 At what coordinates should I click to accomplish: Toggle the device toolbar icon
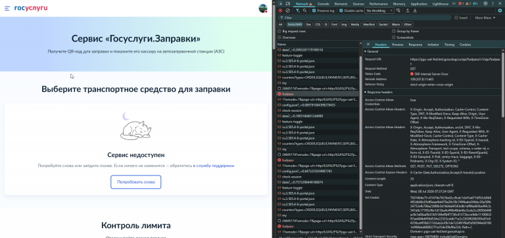(288, 3)
